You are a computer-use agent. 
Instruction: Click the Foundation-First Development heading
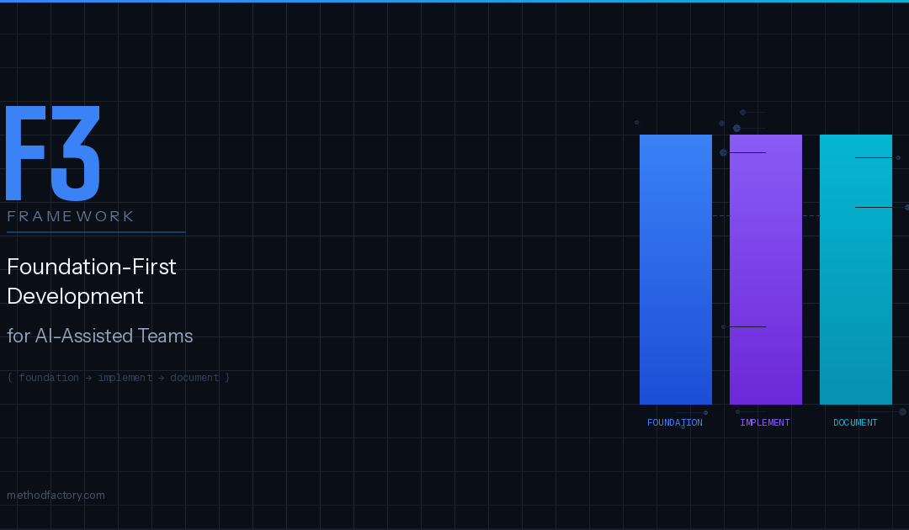[x=92, y=281]
